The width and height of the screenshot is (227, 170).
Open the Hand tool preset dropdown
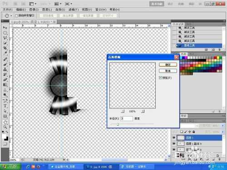[x=11, y=16]
